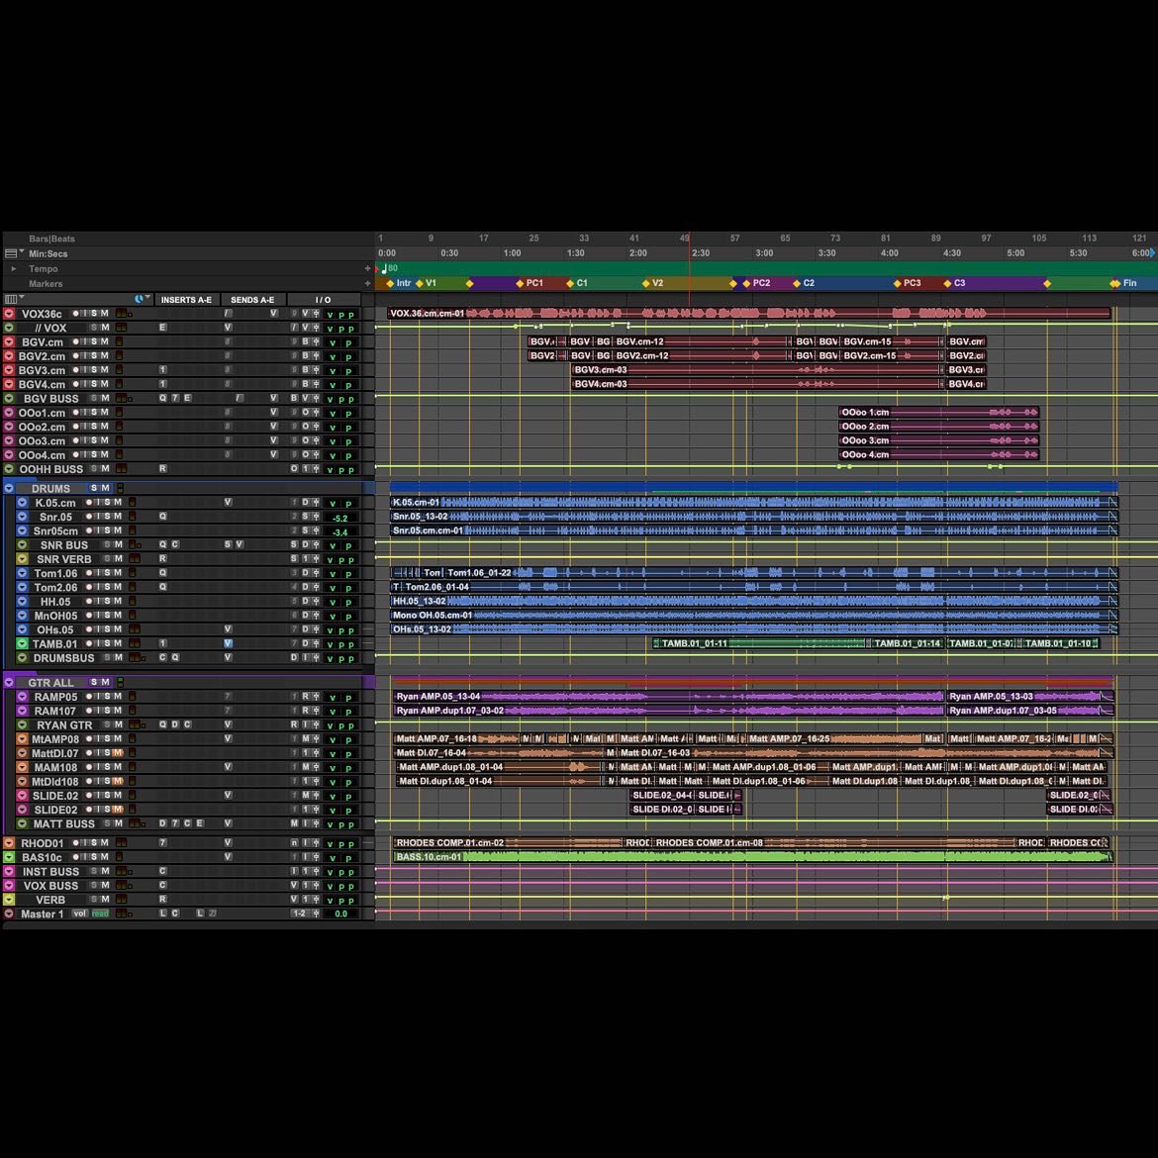The width and height of the screenshot is (1158, 1158).
Task: Open playlist selector arrow on Master 1
Action: click(x=9, y=914)
